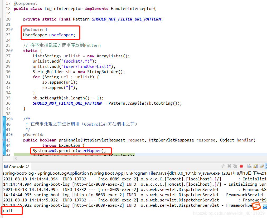Click Remove All Terminated Launches icon
Screen dimensions: 267x218
pyautogui.click(x=235, y=166)
